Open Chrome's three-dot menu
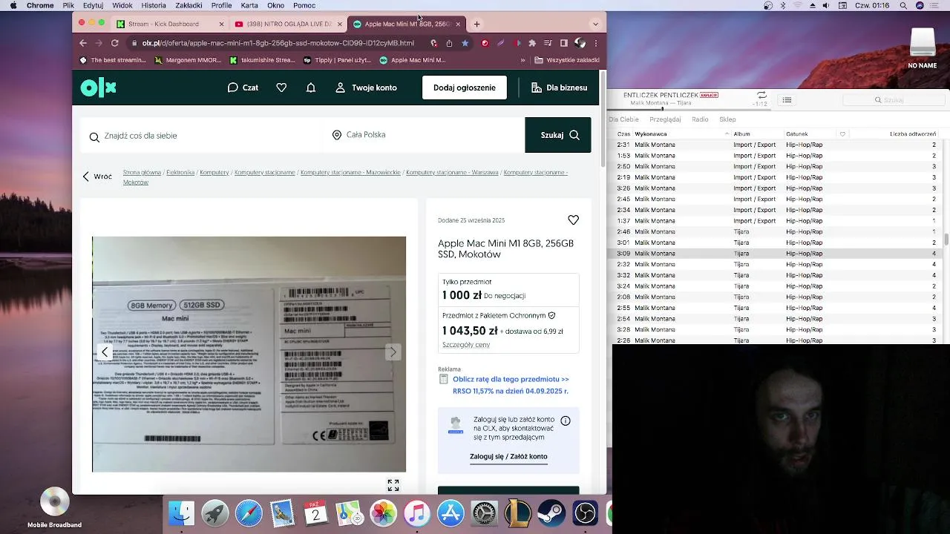 596,43
